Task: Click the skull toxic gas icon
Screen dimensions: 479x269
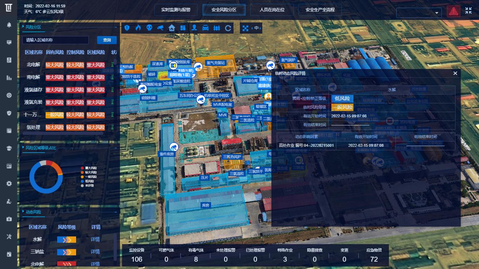Action: pyautogui.click(x=149, y=28)
